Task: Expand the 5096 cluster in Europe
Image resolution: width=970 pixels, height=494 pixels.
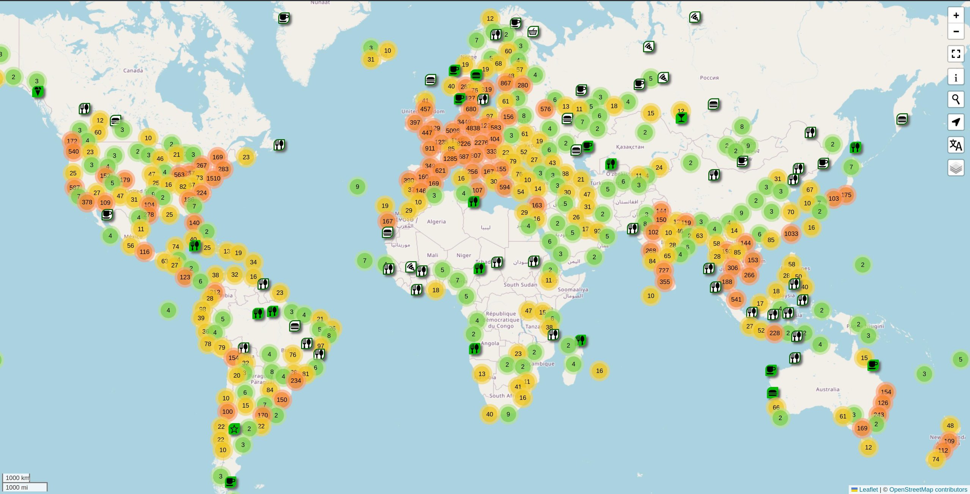Action: pos(452,131)
